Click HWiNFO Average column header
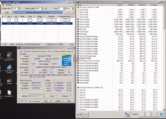This screenshot has width=166, height=119. click(x=152, y=5)
